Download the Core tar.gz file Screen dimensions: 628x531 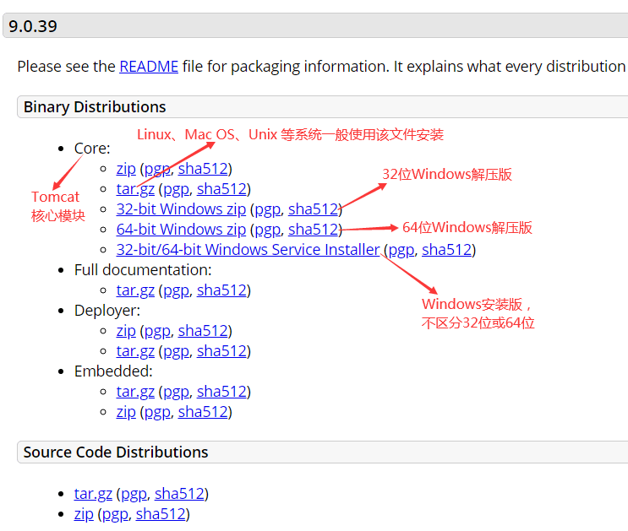pos(135,189)
